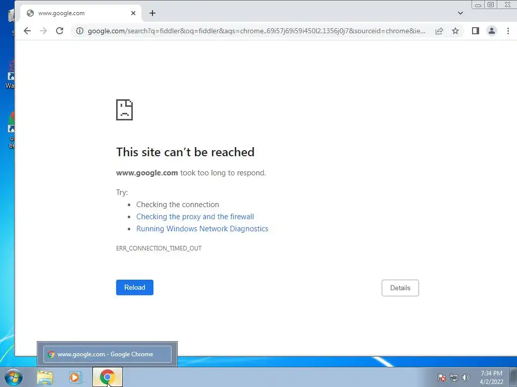Select the www.google.com tab
This screenshot has width=517, height=387.
tap(81, 13)
